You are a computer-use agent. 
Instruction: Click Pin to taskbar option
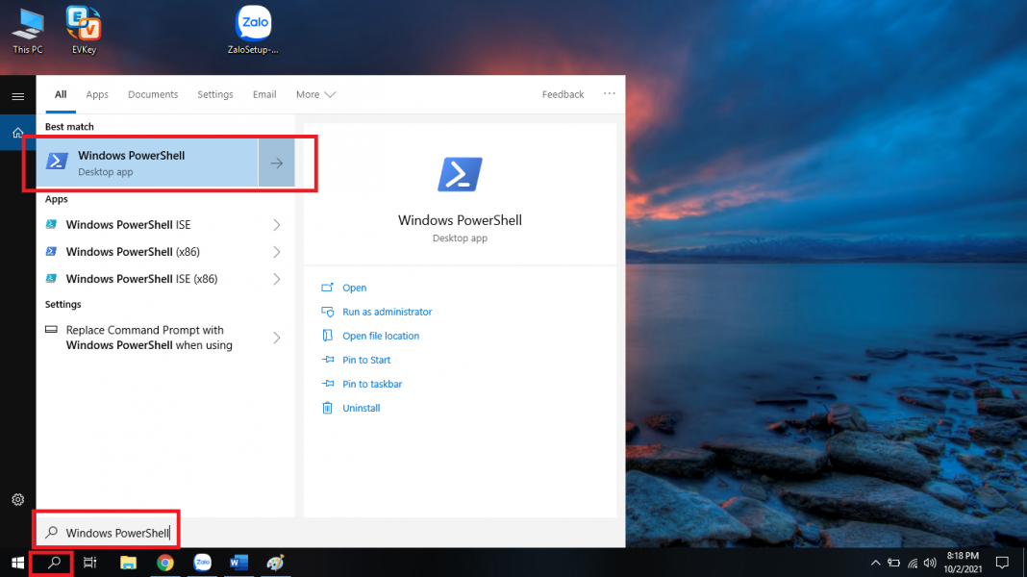coord(372,384)
